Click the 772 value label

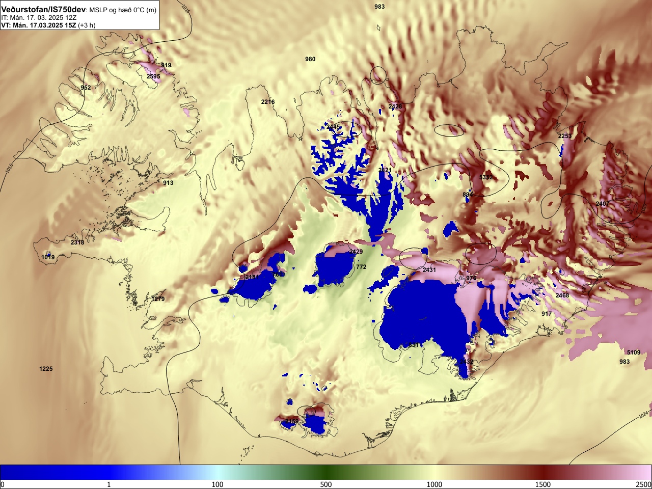click(361, 267)
